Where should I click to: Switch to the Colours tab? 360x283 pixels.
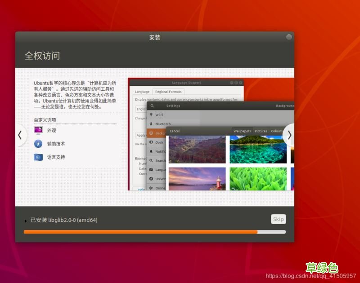click(x=276, y=131)
